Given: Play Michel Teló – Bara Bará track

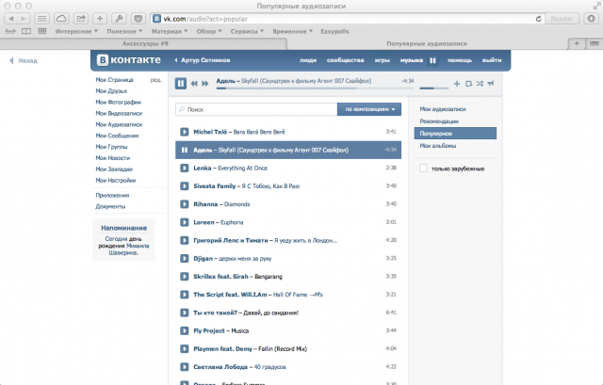Looking at the screenshot, I should tap(185, 132).
